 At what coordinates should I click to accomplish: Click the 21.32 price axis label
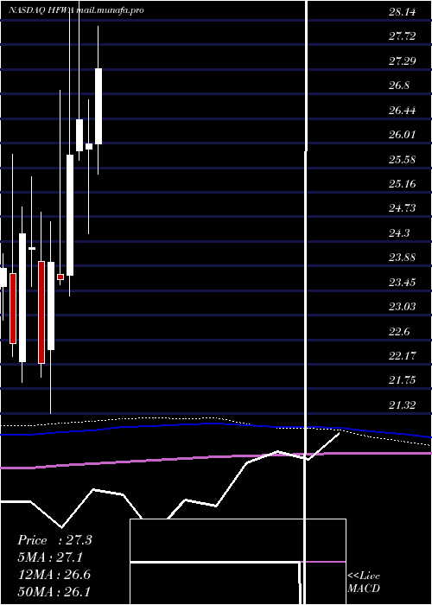click(403, 404)
